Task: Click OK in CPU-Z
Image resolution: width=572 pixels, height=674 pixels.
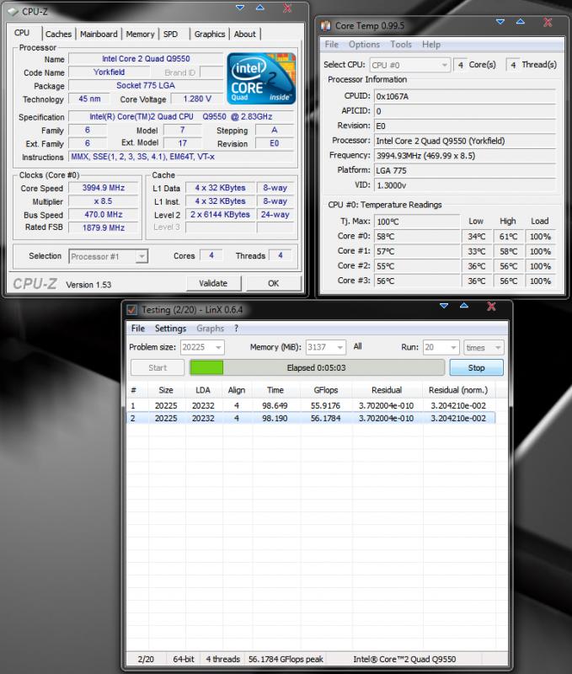Action: click(x=273, y=283)
